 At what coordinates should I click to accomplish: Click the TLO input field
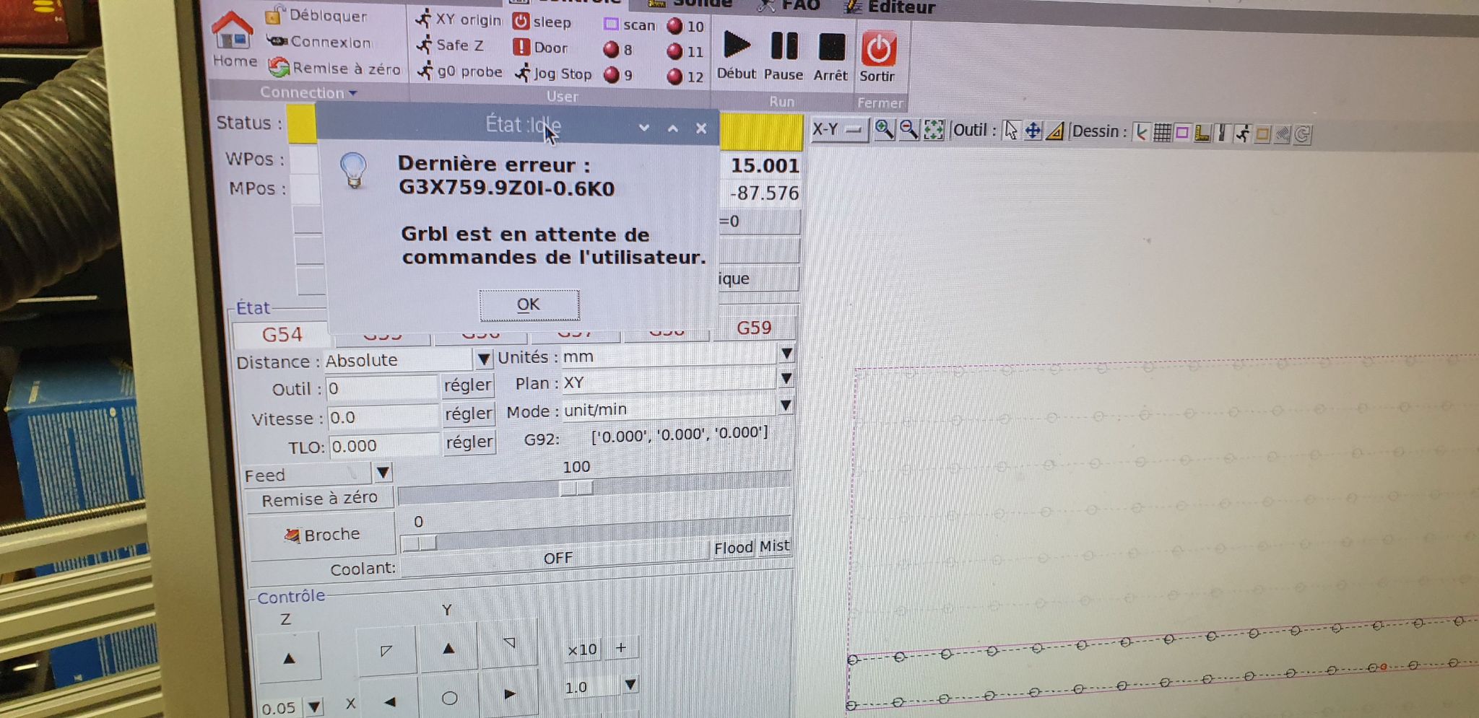pos(384,446)
